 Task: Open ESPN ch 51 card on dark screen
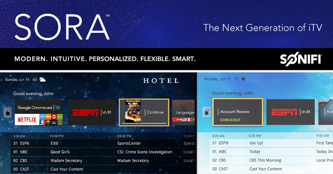point(92,113)
